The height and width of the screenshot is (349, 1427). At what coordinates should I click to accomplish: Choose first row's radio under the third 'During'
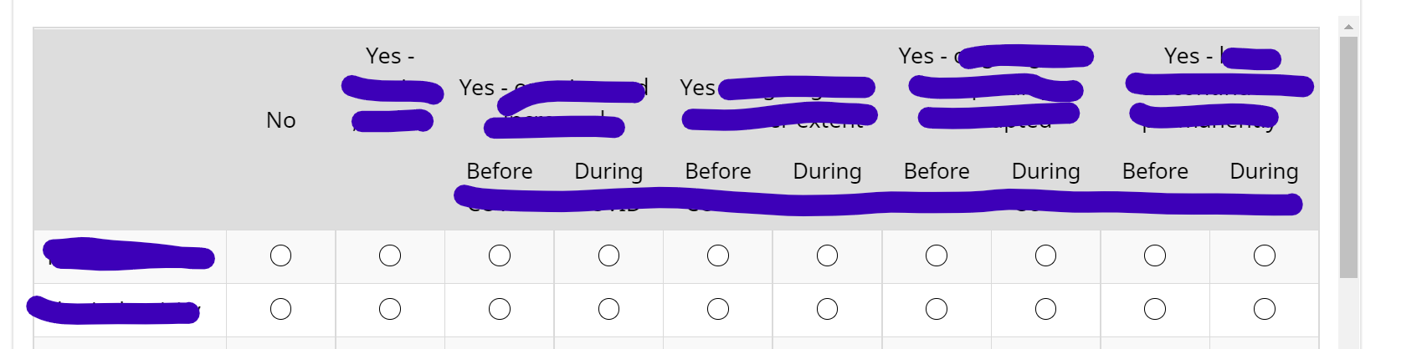pos(1045,255)
